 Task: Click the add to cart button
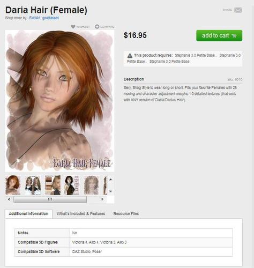click(219, 35)
